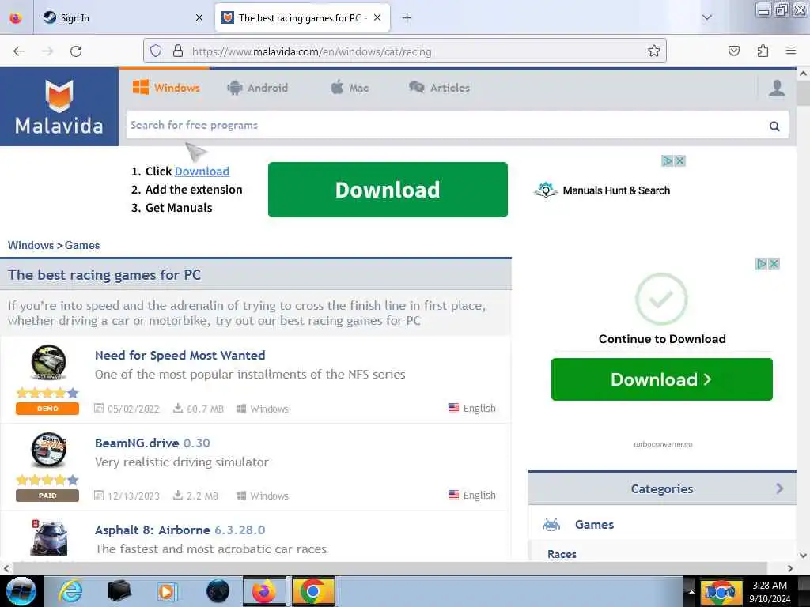Open the Windows breadcrumb link

31,245
